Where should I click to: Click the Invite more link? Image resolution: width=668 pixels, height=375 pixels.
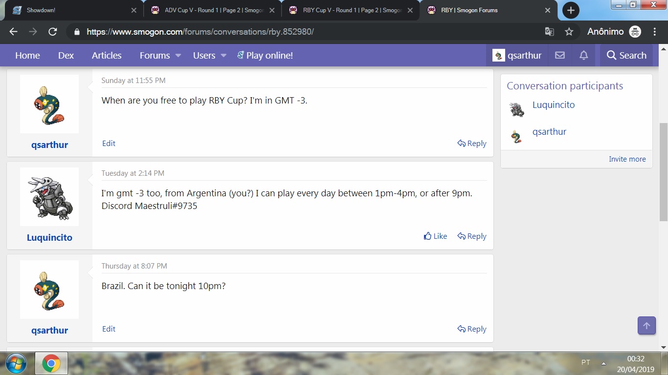627,159
